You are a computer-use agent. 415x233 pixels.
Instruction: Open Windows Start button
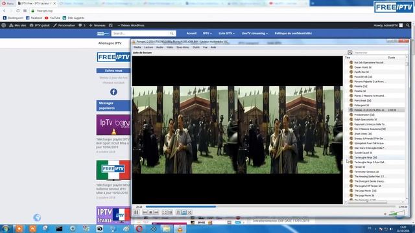(x=5, y=228)
